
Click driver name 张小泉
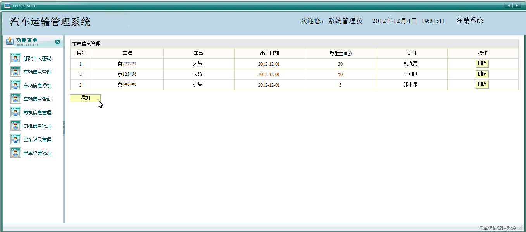click(410, 85)
